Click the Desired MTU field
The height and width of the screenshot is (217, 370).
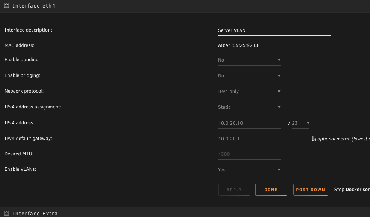point(249,154)
